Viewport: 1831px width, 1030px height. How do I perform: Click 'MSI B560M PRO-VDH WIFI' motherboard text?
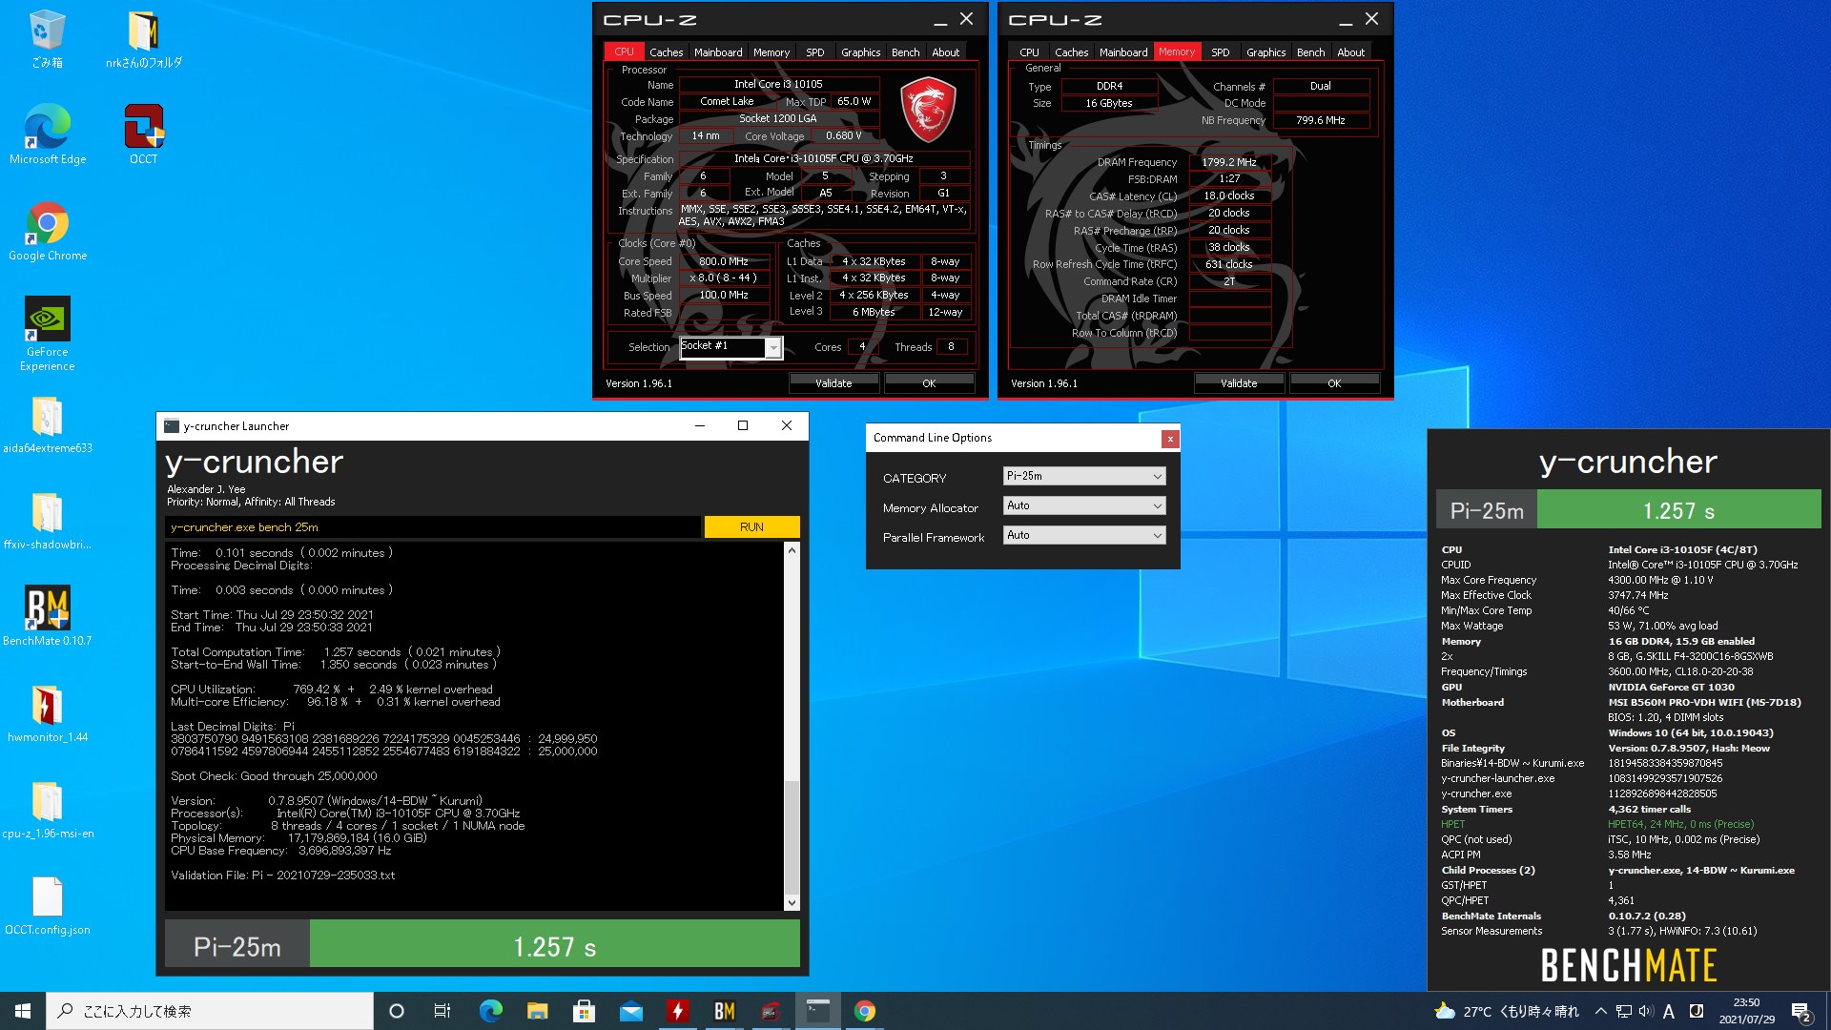1704,702
